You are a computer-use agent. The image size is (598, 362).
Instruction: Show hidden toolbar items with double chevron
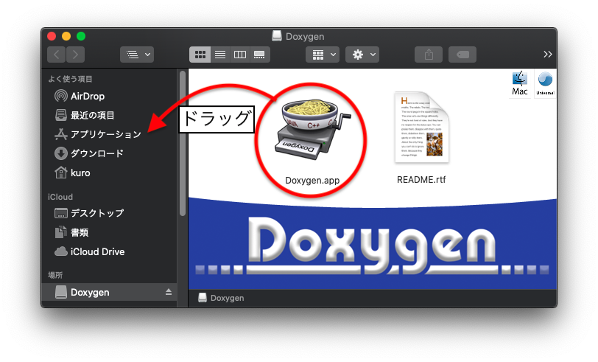click(x=548, y=55)
